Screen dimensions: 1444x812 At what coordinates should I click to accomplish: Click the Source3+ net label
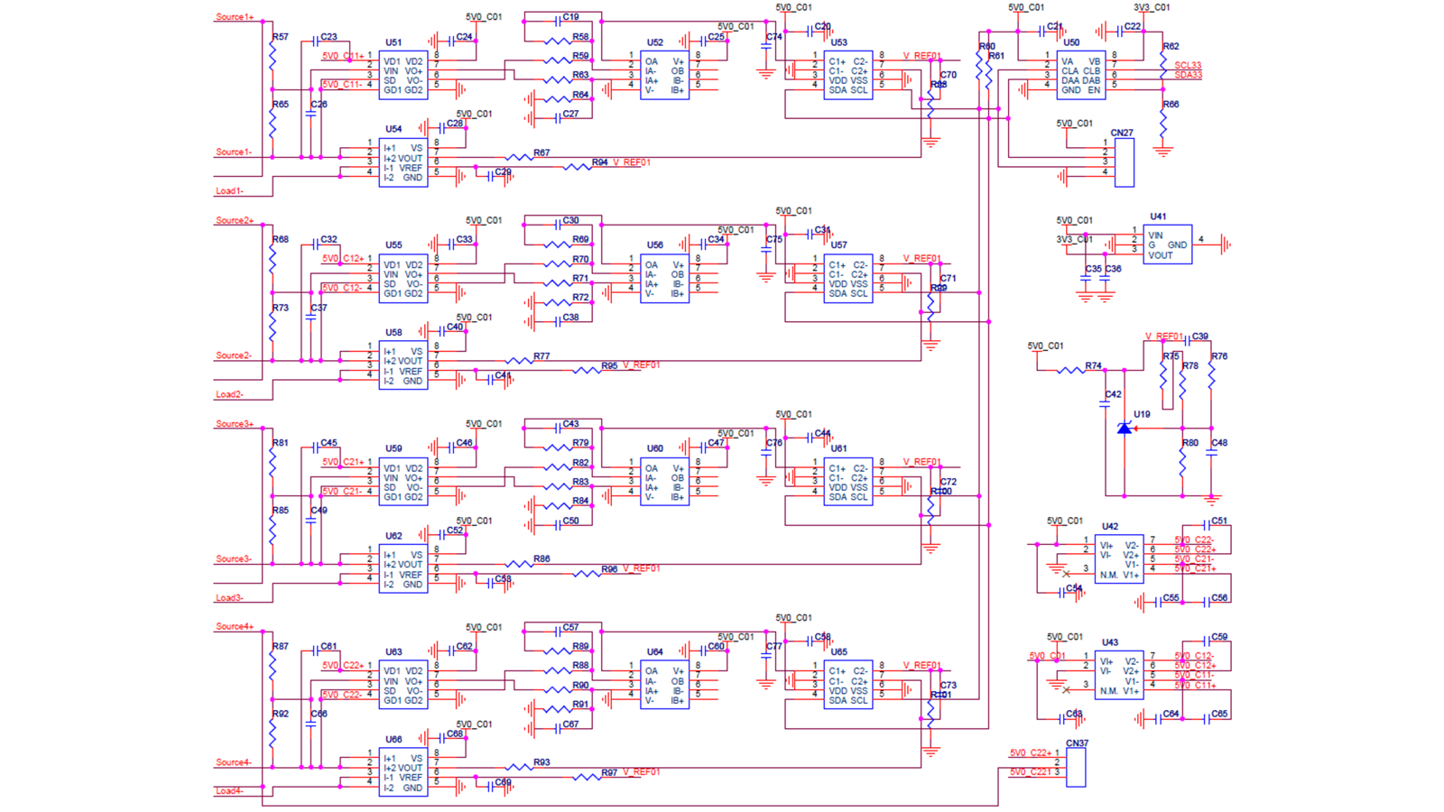point(235,424)
